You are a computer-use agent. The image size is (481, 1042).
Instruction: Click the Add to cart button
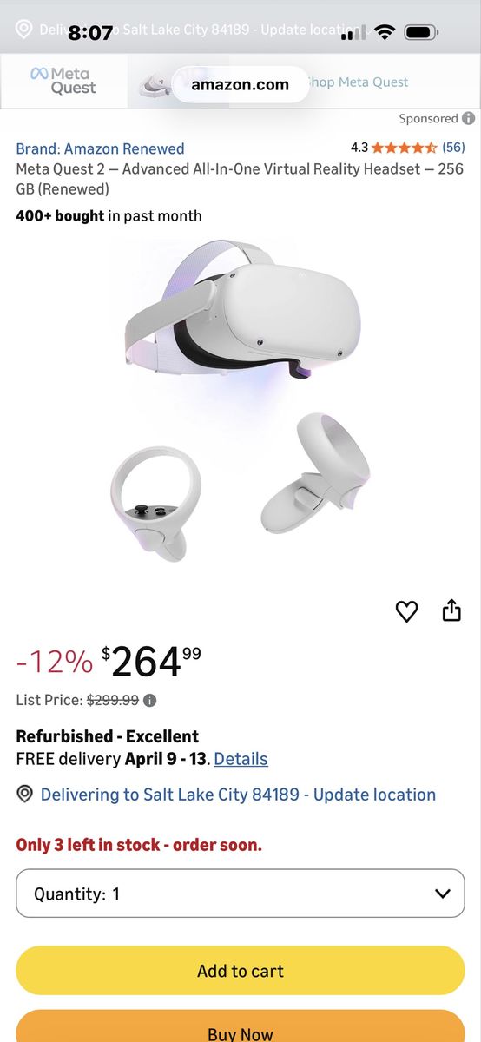click(x=240, y=971)
